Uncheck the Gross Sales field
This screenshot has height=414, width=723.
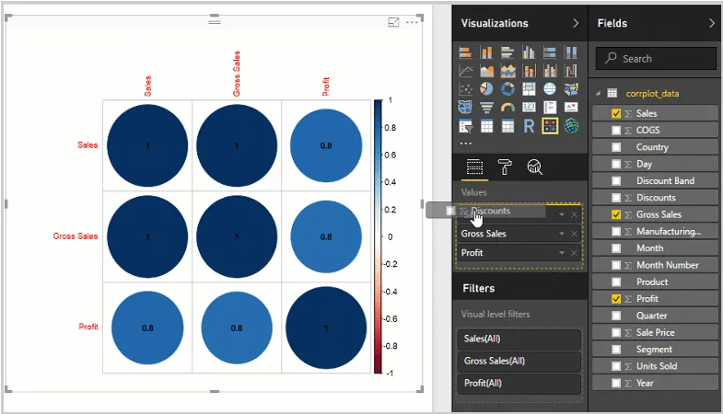(x=616, y=214)
